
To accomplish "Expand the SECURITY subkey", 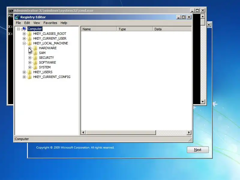I will tap(30, 58).
